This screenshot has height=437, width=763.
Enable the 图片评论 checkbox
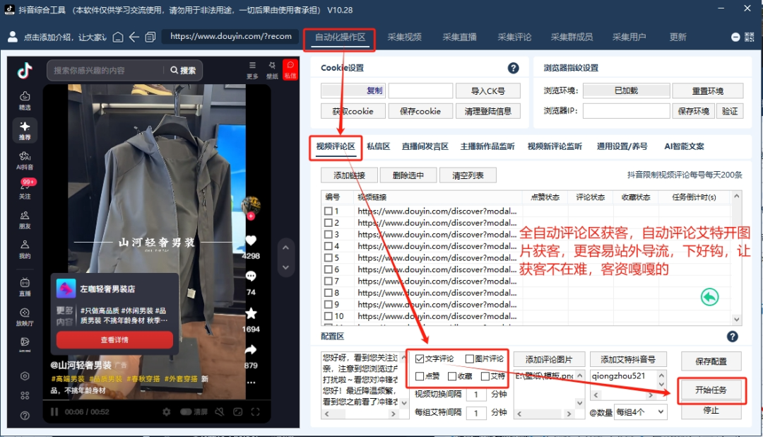[x=470, y=359]
